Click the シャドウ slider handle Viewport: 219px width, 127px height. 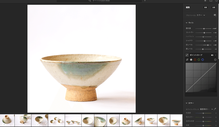(x=204, y=41)
